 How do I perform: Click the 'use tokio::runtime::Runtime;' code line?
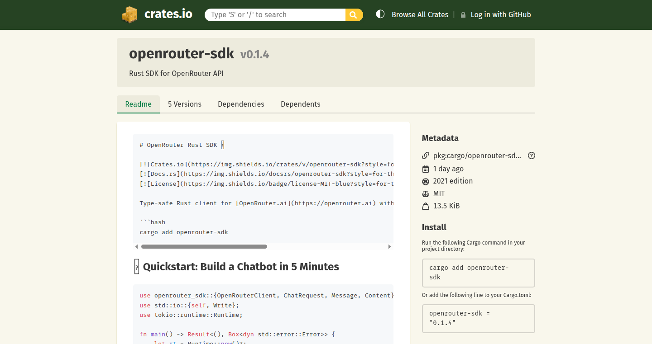[191, 315]
